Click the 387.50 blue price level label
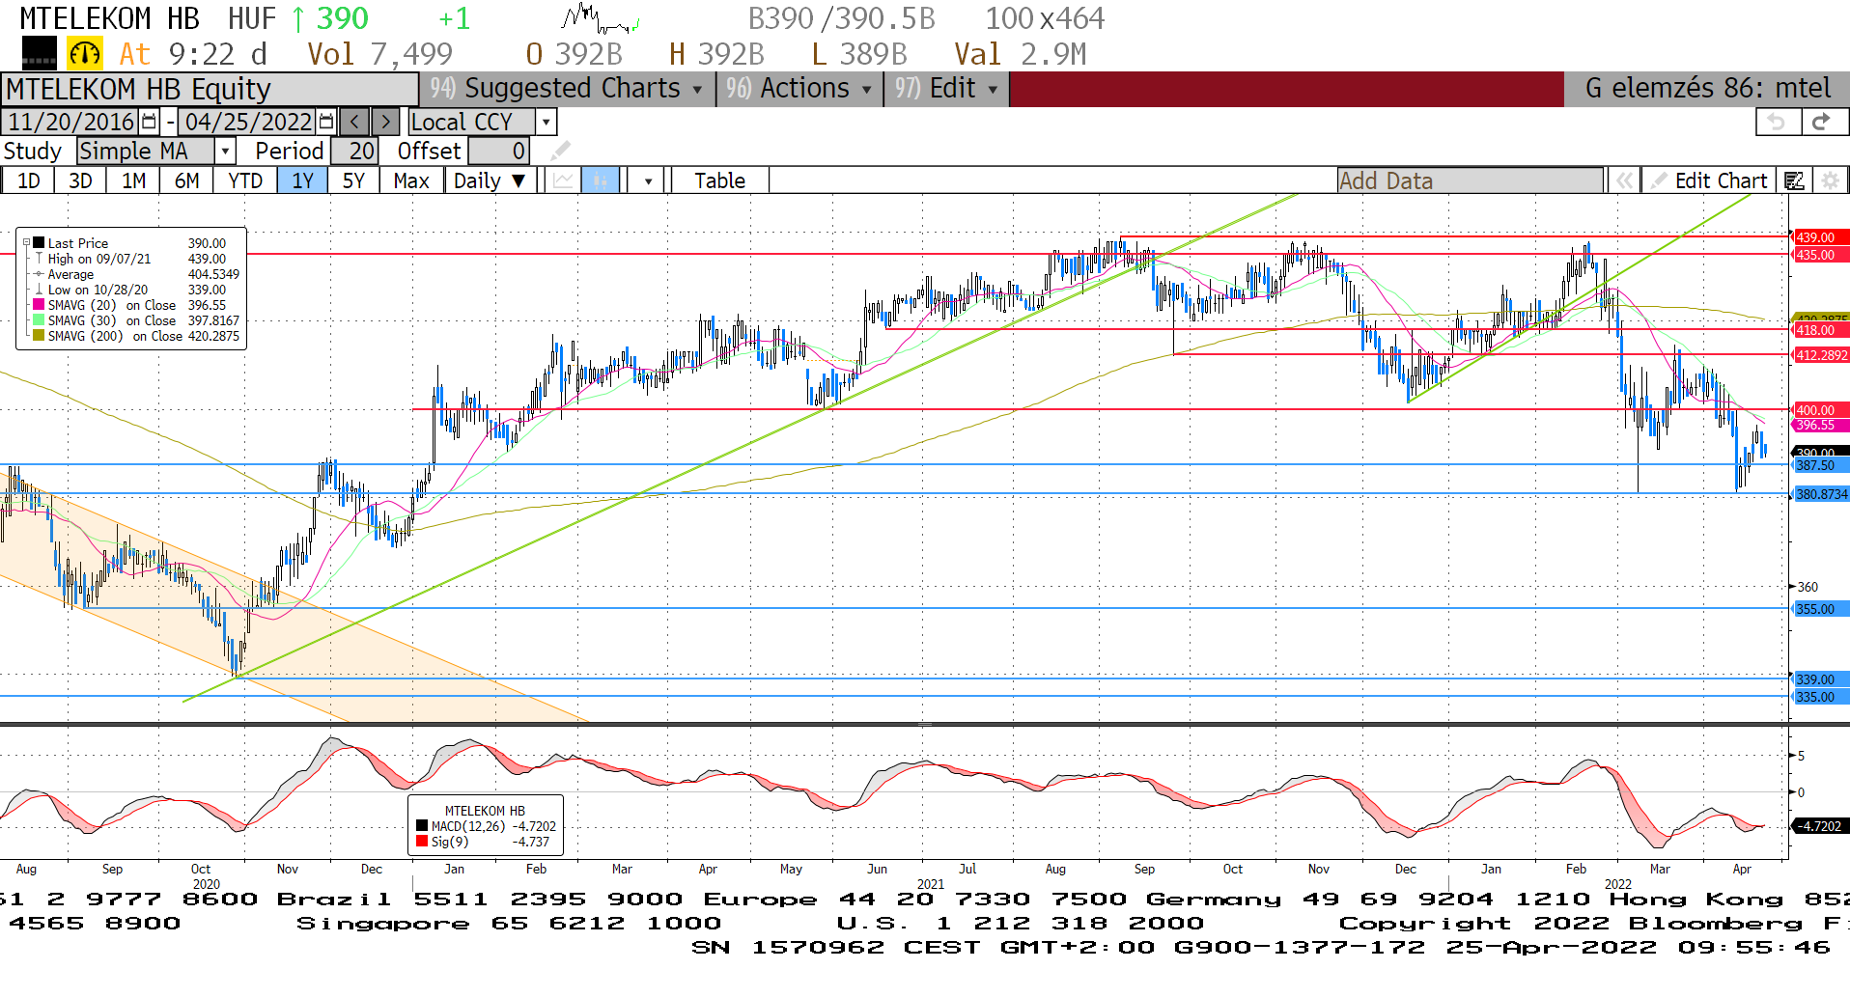Viewport: 1850px width, 997px height. pos(1819,465)
